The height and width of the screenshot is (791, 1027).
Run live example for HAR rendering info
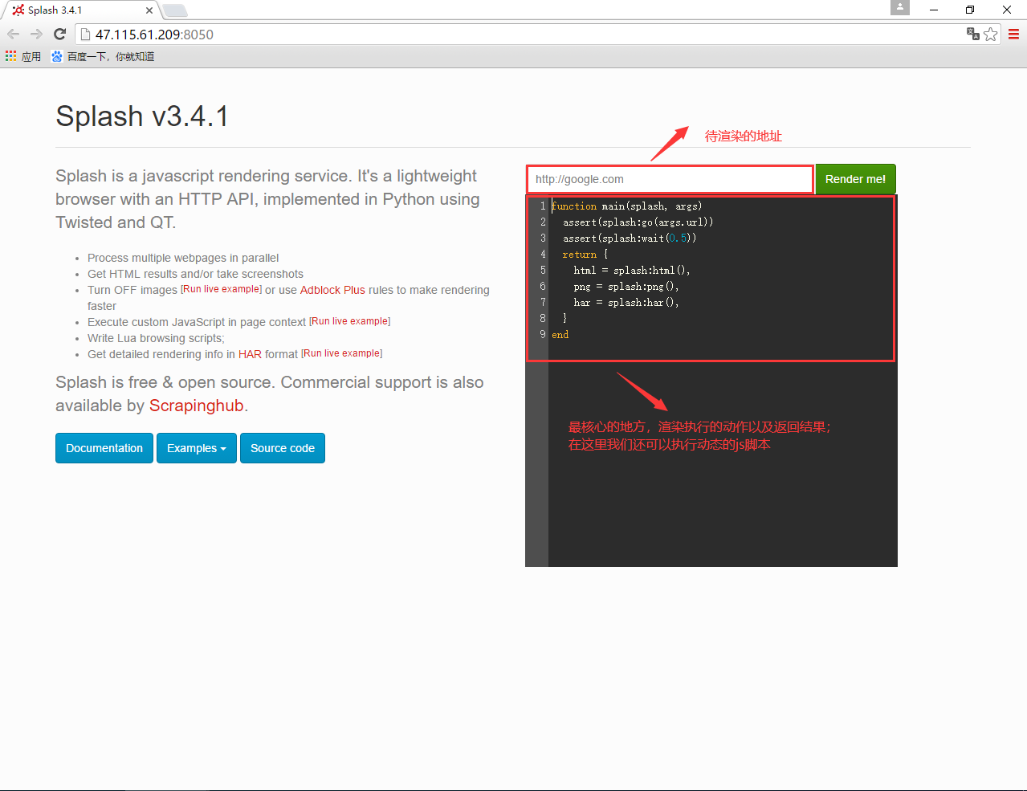pos(342,353)
